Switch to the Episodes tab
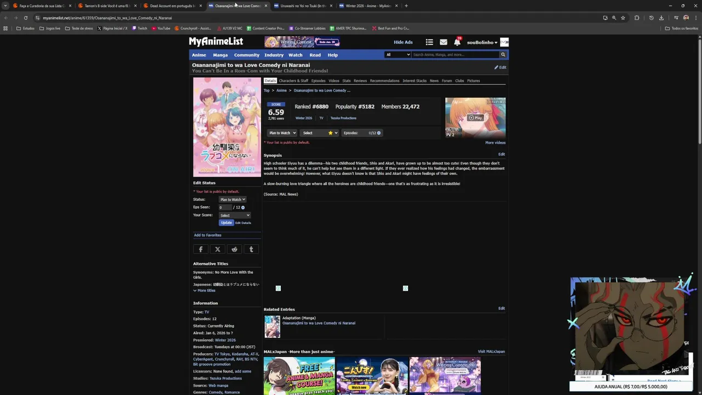This screenshot has width=702, height=395. click(x=318, y=81)
